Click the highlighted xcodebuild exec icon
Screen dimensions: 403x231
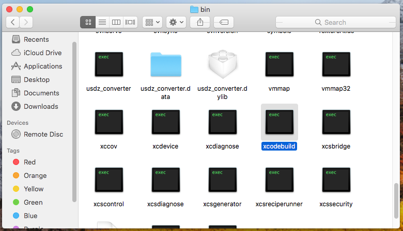click(280, 122)
